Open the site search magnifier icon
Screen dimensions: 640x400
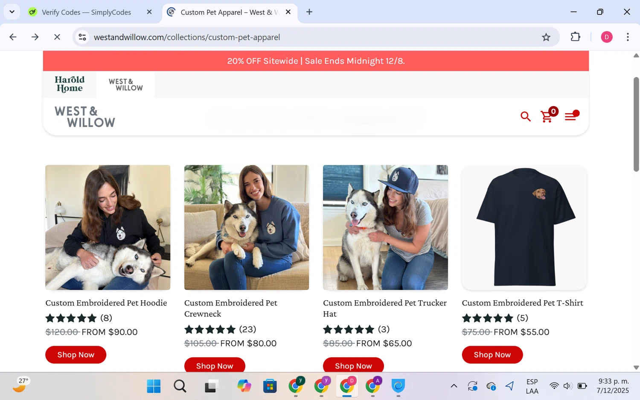525,116
